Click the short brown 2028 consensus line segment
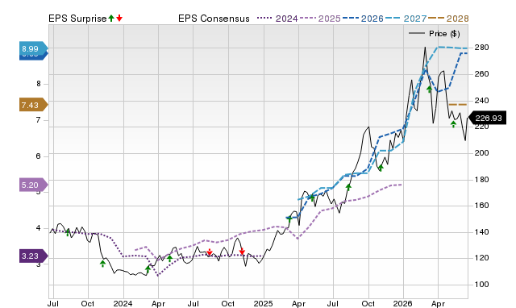This screenshot has width=516, height=308. click(x=458, y=105)
